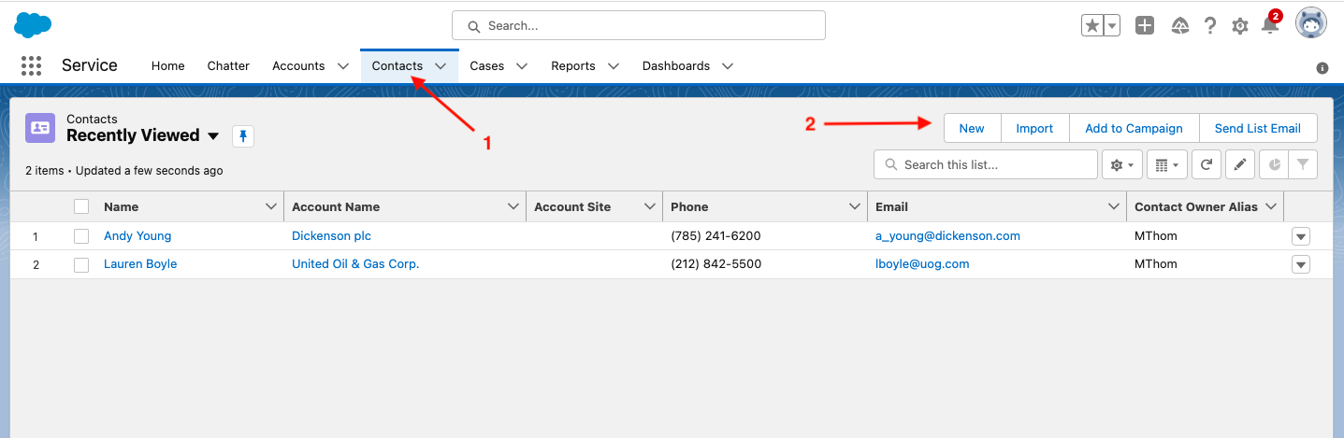1344x438 pixels.
Task: Open Phone column actions chevron
Action: (855, 206)
